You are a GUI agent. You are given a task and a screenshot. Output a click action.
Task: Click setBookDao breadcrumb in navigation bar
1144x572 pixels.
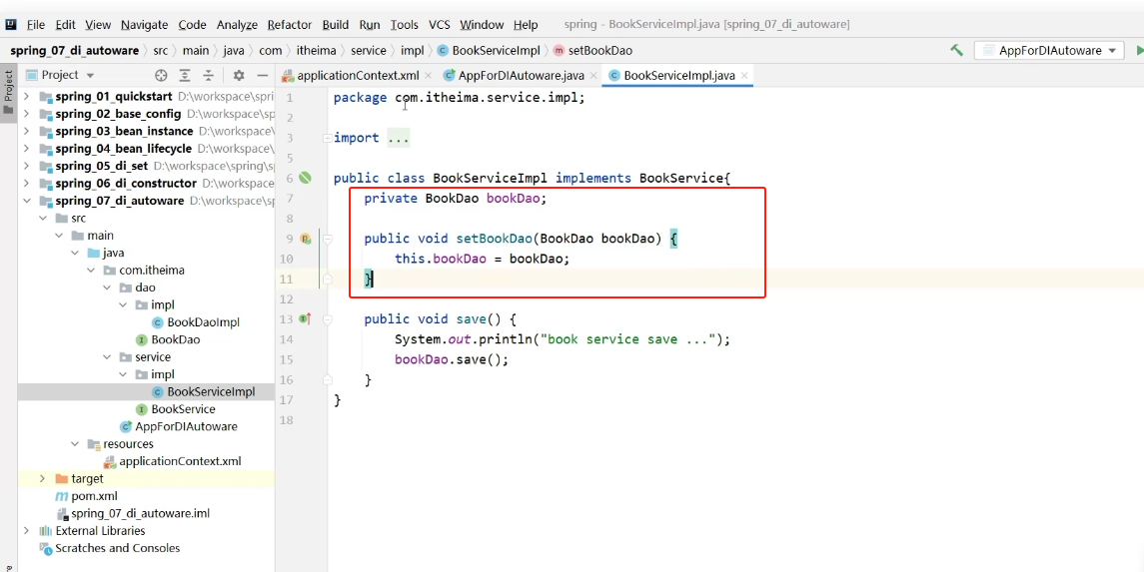[x=592, y=50]
